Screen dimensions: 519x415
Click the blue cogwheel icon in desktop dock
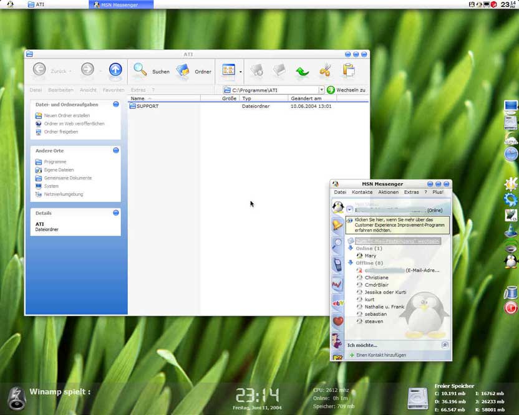click(511, 199)
